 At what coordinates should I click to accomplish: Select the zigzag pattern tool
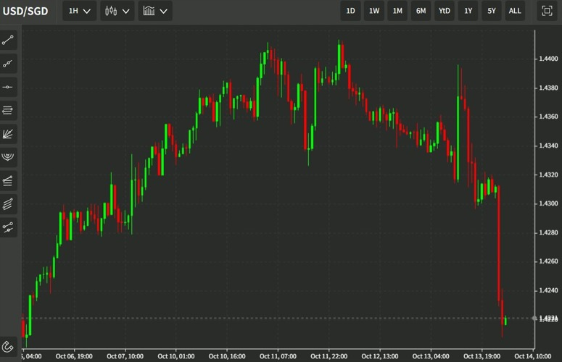(8, 227)
